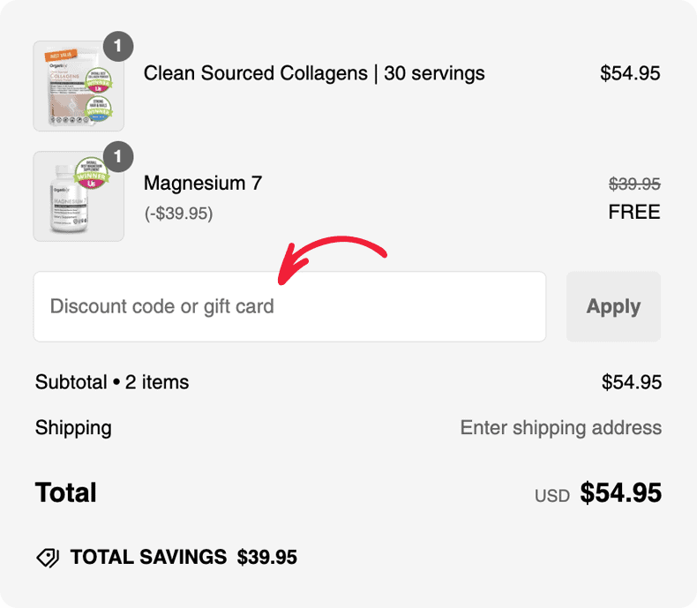This screenshot has width=697, height=608.
Task: Click the (-$39.95) discount note
Action: tap(178, 214)
